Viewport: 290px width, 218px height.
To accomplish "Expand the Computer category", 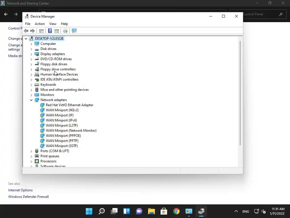I will pyautogui.click(x=31, y=44).
